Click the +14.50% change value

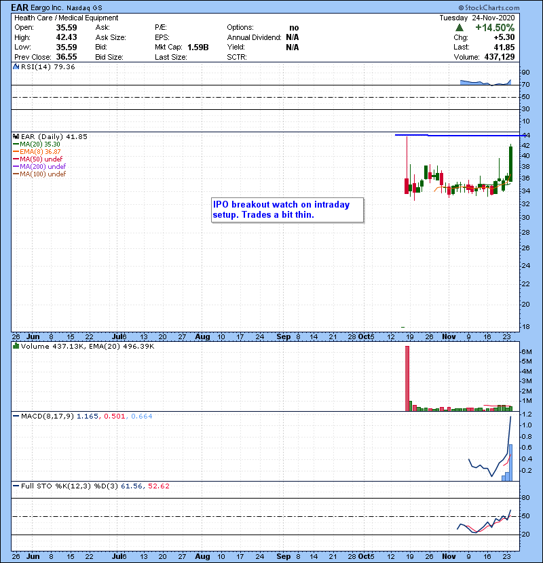coord(495,28)
